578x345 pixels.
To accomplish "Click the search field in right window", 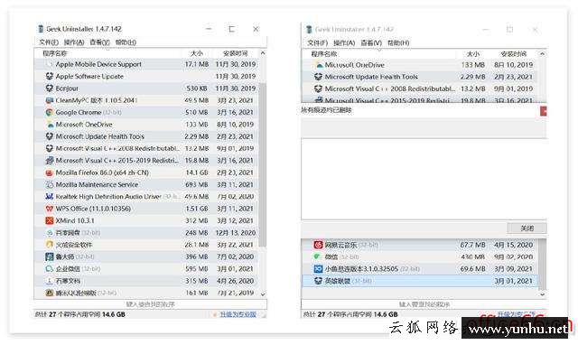I will [424, 304].
